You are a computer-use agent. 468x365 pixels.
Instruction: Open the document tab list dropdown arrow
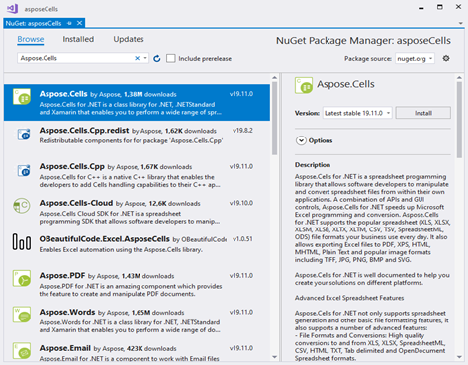coord(460,23)
